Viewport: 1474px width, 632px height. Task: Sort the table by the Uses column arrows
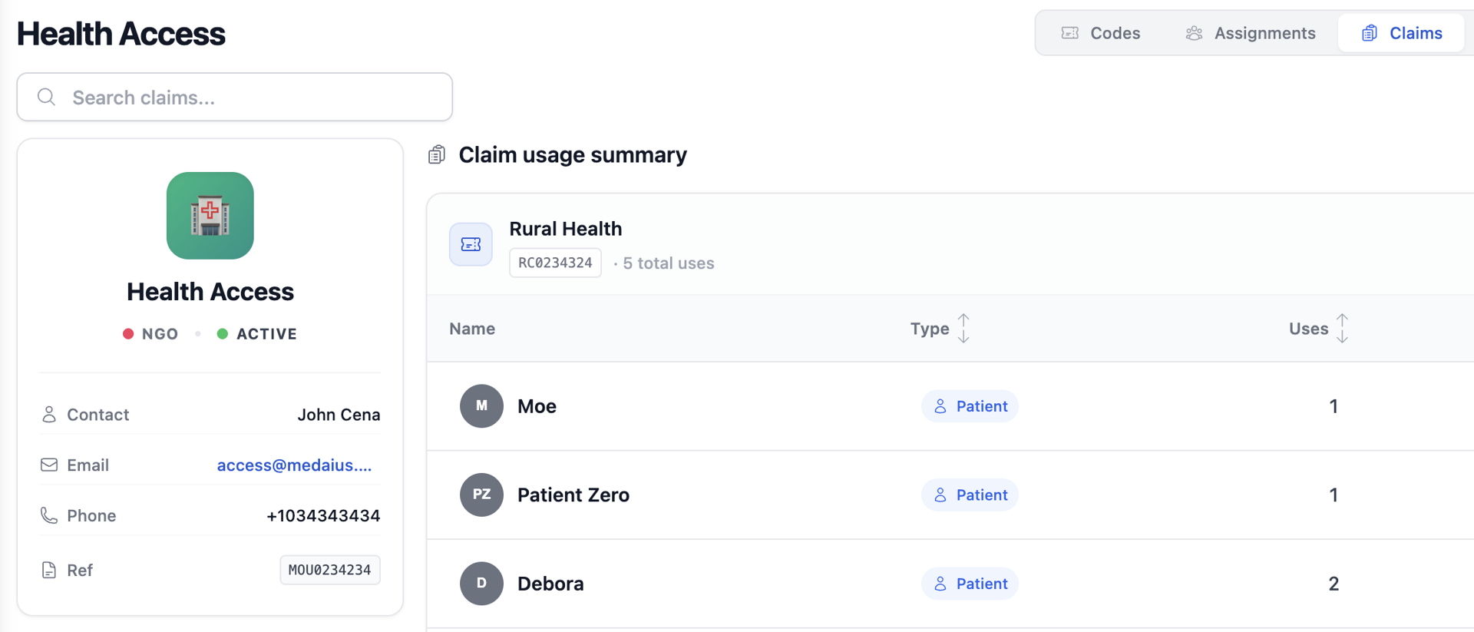tap(1342, 328)
